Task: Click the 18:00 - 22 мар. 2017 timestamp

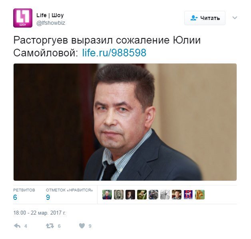Action: [x=40, y=213]
